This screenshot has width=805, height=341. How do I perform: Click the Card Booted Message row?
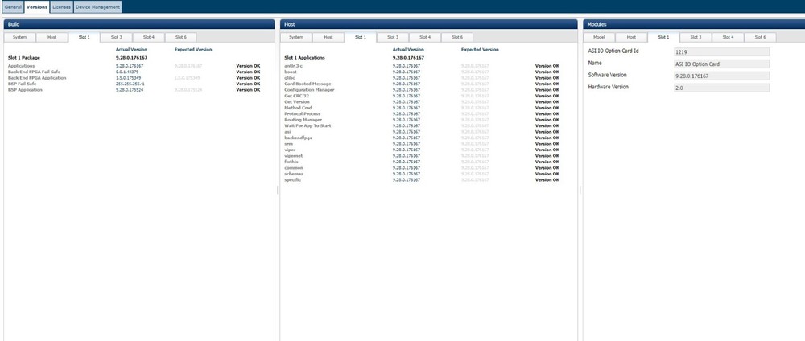point(422,84)
